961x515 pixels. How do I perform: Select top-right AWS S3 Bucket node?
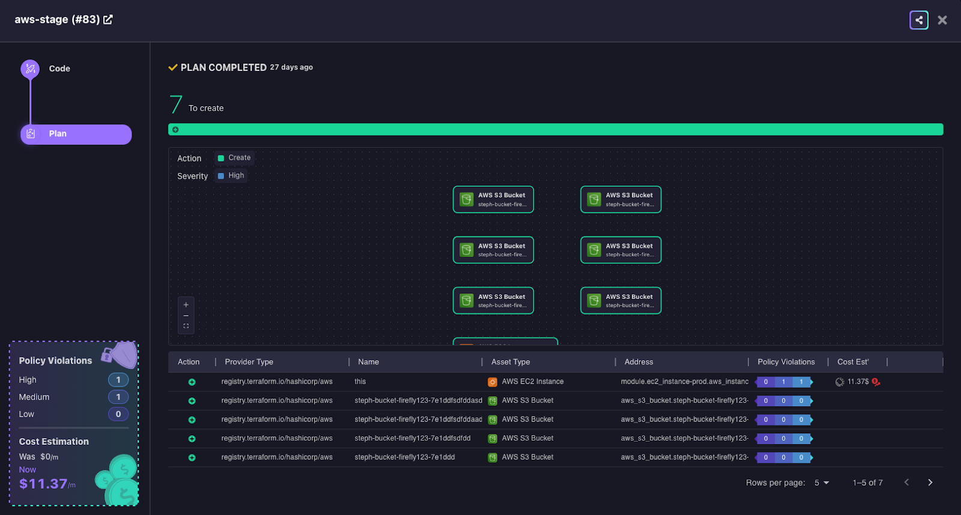[620, 199]
